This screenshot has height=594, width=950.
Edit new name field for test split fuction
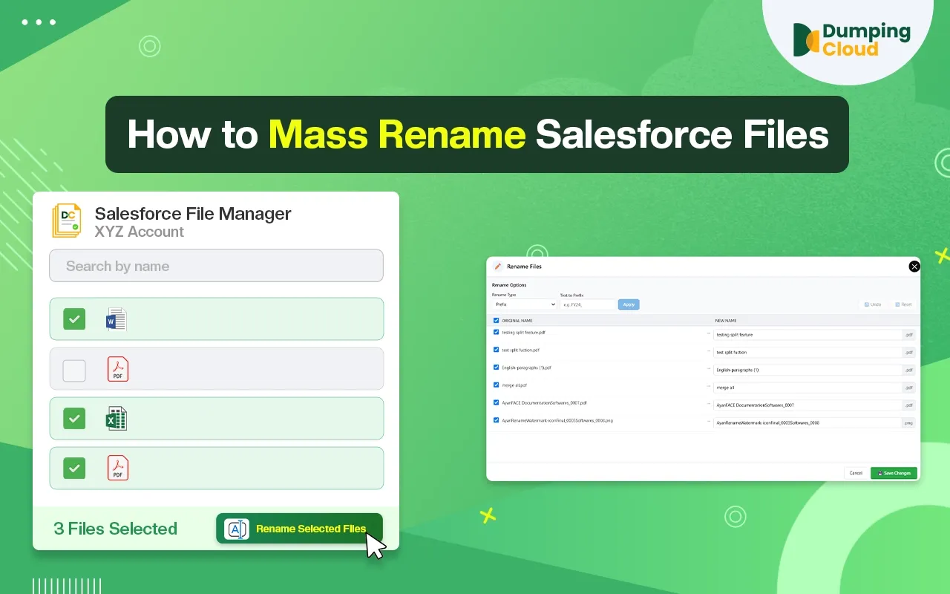807,353
